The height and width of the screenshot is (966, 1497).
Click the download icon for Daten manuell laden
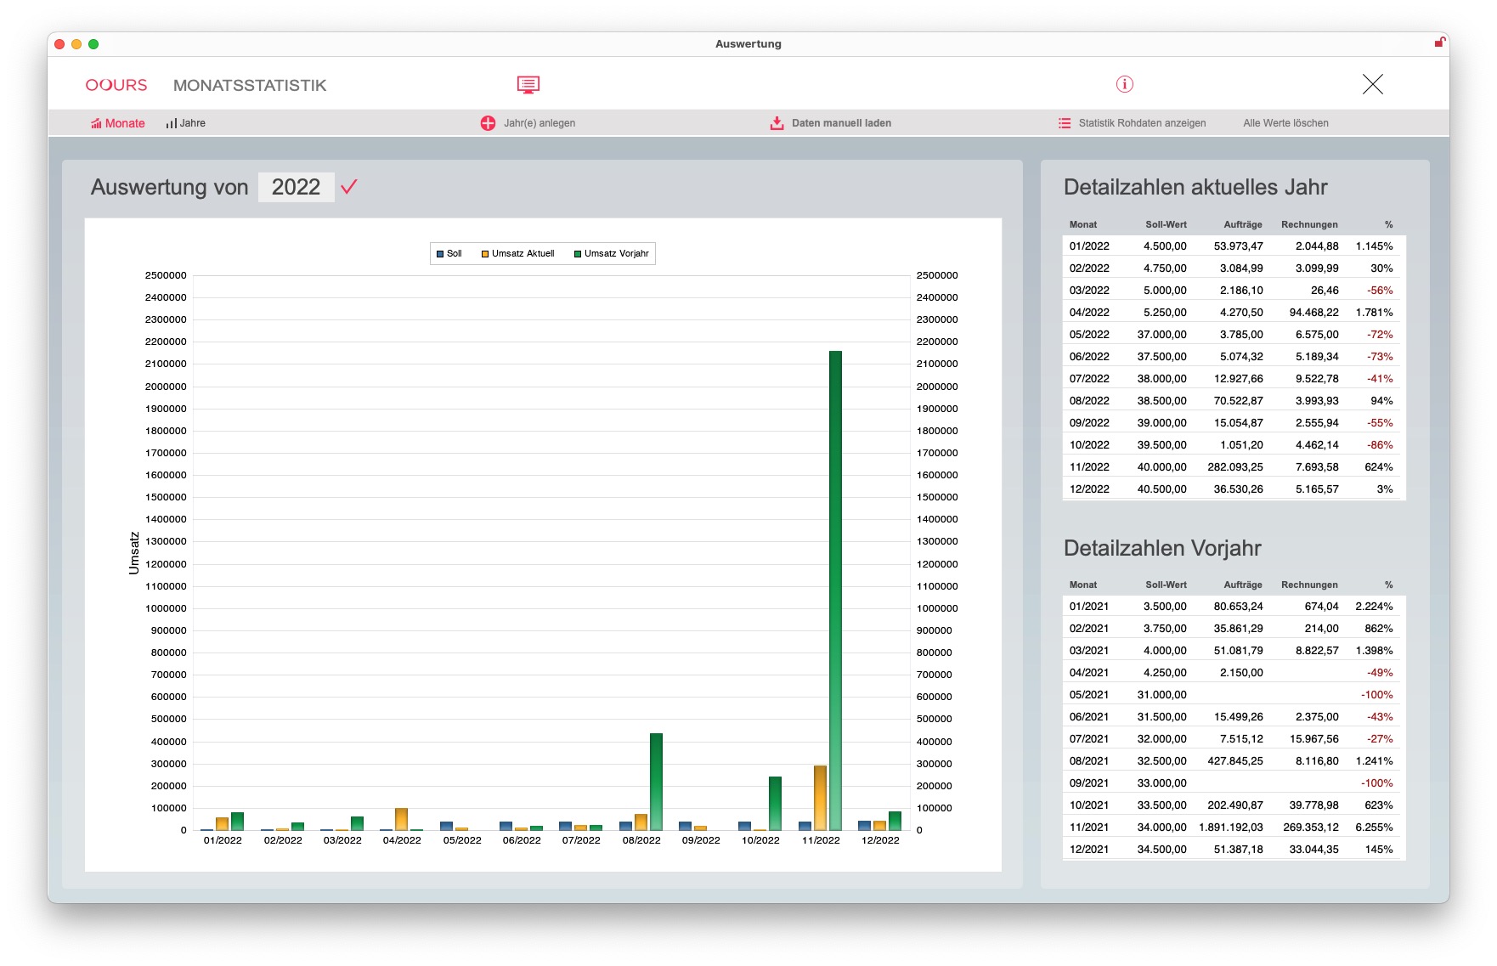tap(777, 123)
